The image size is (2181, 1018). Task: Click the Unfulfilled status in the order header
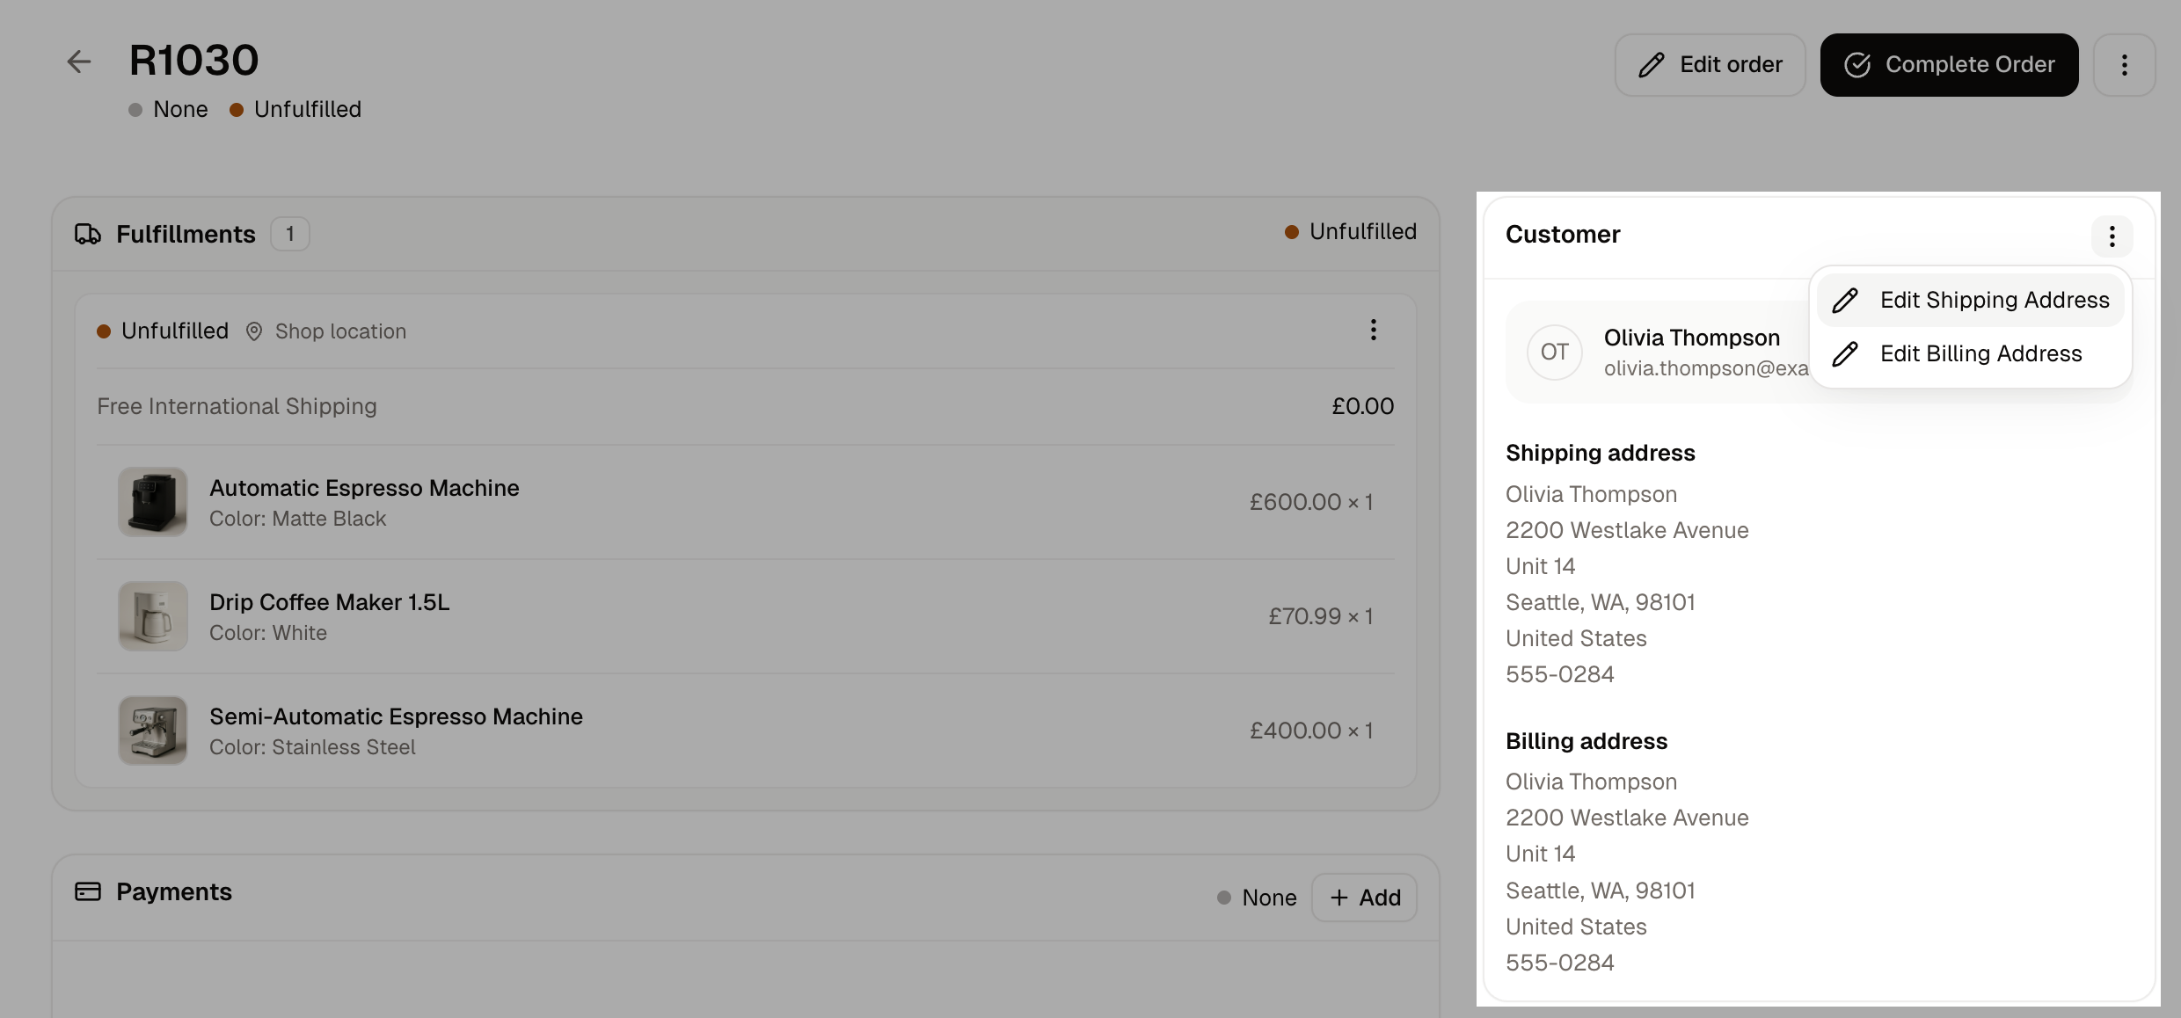[x=295, y=109]
